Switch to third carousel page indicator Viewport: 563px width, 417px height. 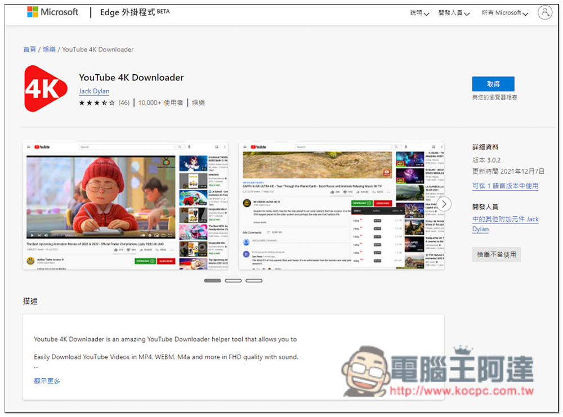point(254,280)
